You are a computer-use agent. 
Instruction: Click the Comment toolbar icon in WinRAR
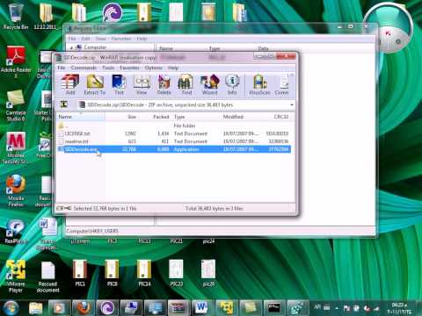pyautogui.click(x=282, y=84)
